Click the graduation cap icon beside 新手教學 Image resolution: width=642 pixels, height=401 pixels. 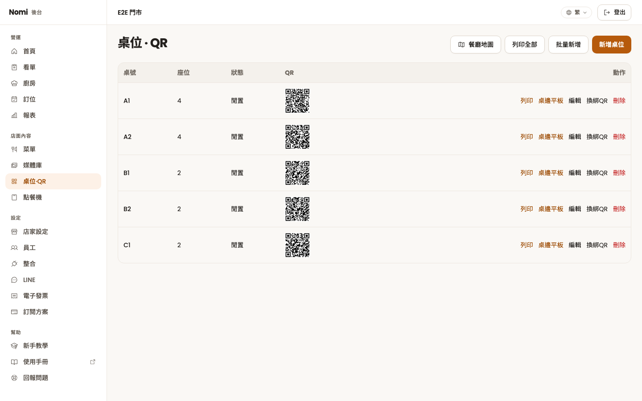[x=14, y=346]
